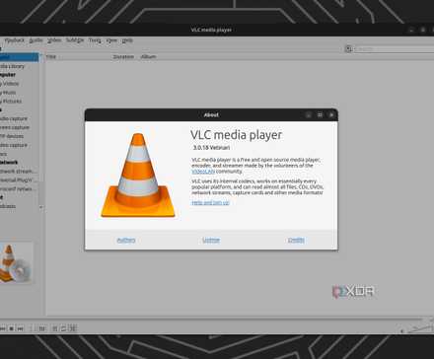434x359 pixels.
Task: Toggle loop mode in bottom controls
Action: click(x=63, y=328)
